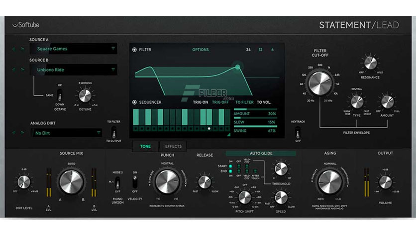Set Auto Glide End to On
416x240 pixels.
[x=230, y=171]
